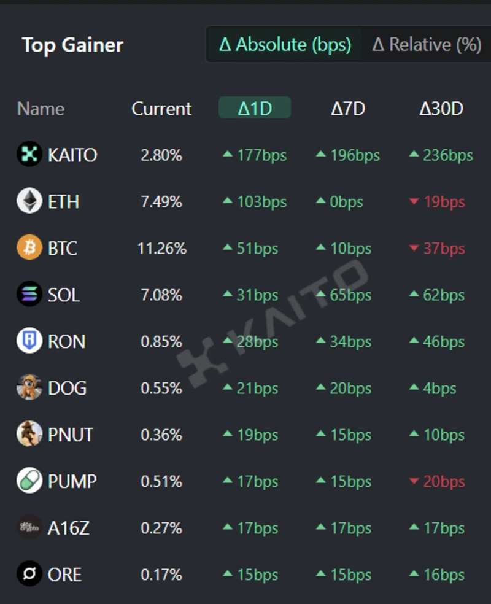This screenshot has height=604, width=491.
Task: Click the A16Z logo icon
Action: click(x=29, y=528)
